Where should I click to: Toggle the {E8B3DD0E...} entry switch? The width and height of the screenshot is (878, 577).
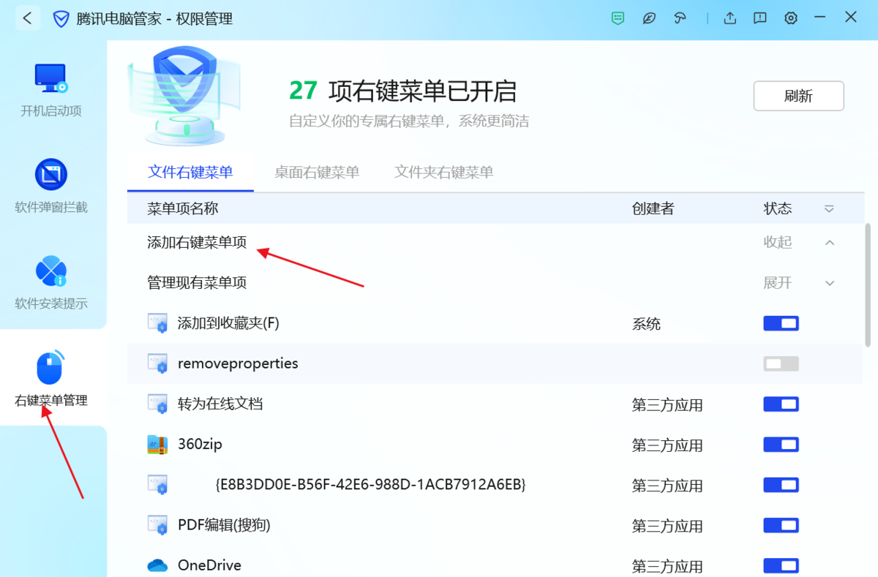[x=781, y=485]
